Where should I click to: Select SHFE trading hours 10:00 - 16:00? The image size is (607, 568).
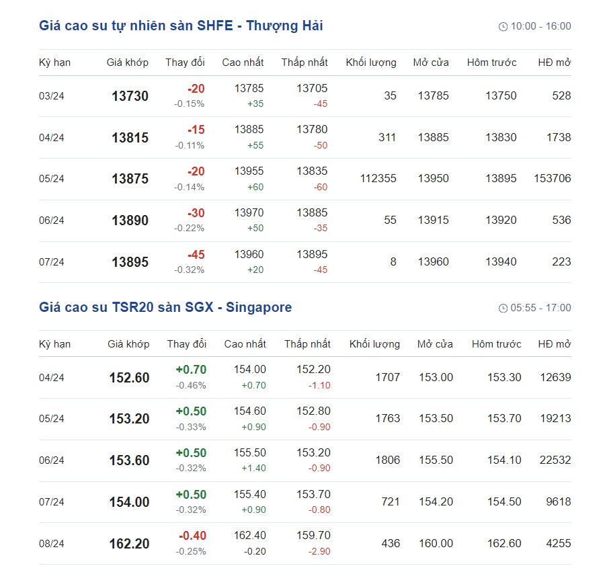tap(541, 26)
